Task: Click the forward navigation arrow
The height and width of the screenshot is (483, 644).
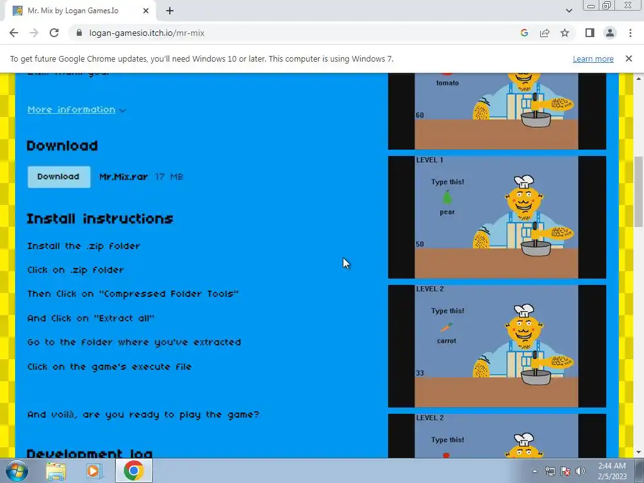Action: (34, 33)
